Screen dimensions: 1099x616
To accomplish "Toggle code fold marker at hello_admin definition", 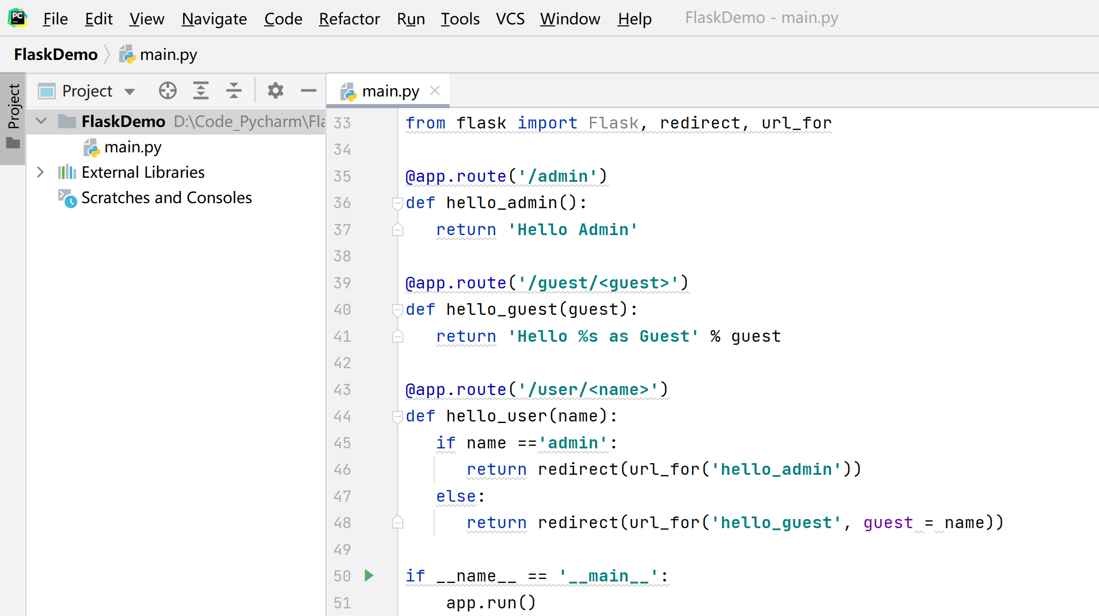I will pos(398,203).
